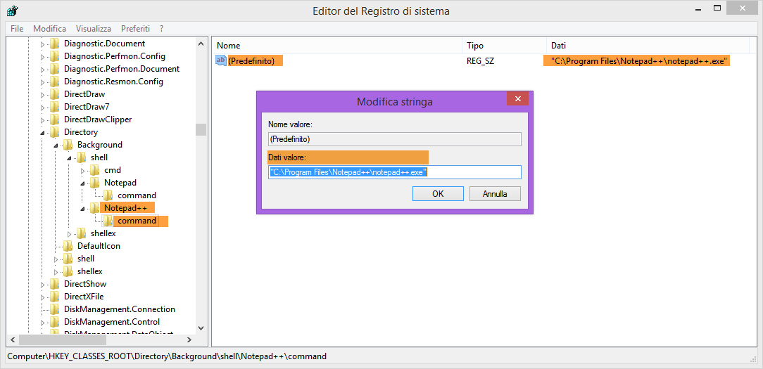Viewport: 763px width, 369px height.
Task: Click the REG_SZ type cell
Action: pyautogui.click(x=480, y=60)
